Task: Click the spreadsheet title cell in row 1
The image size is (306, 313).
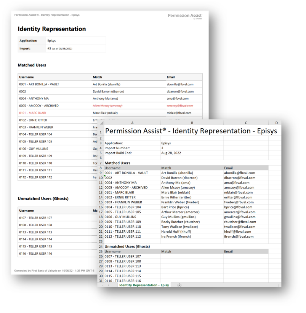Action: (x=191, y=131)
